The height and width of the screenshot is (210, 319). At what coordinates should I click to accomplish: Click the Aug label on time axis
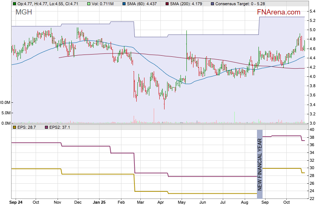[x=244, y=203]
